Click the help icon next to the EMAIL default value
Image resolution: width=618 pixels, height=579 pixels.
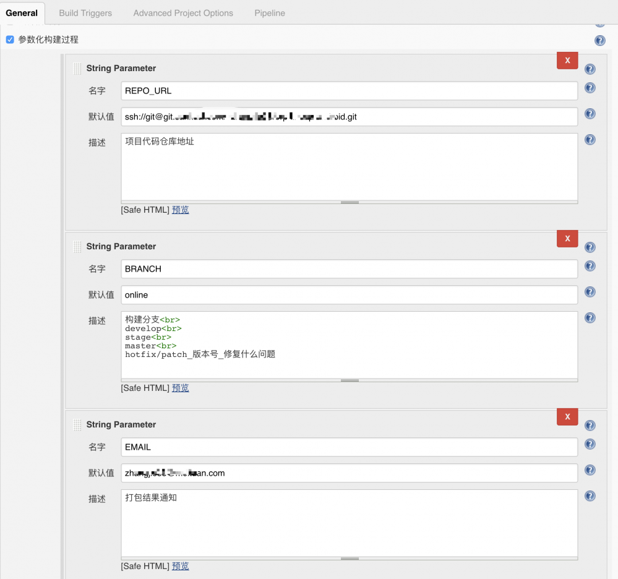(x=590, y=470)
